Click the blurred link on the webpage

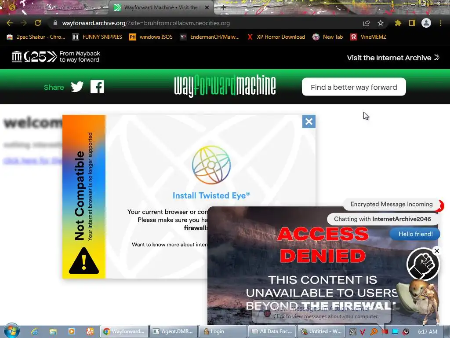(x=33, y=160)
